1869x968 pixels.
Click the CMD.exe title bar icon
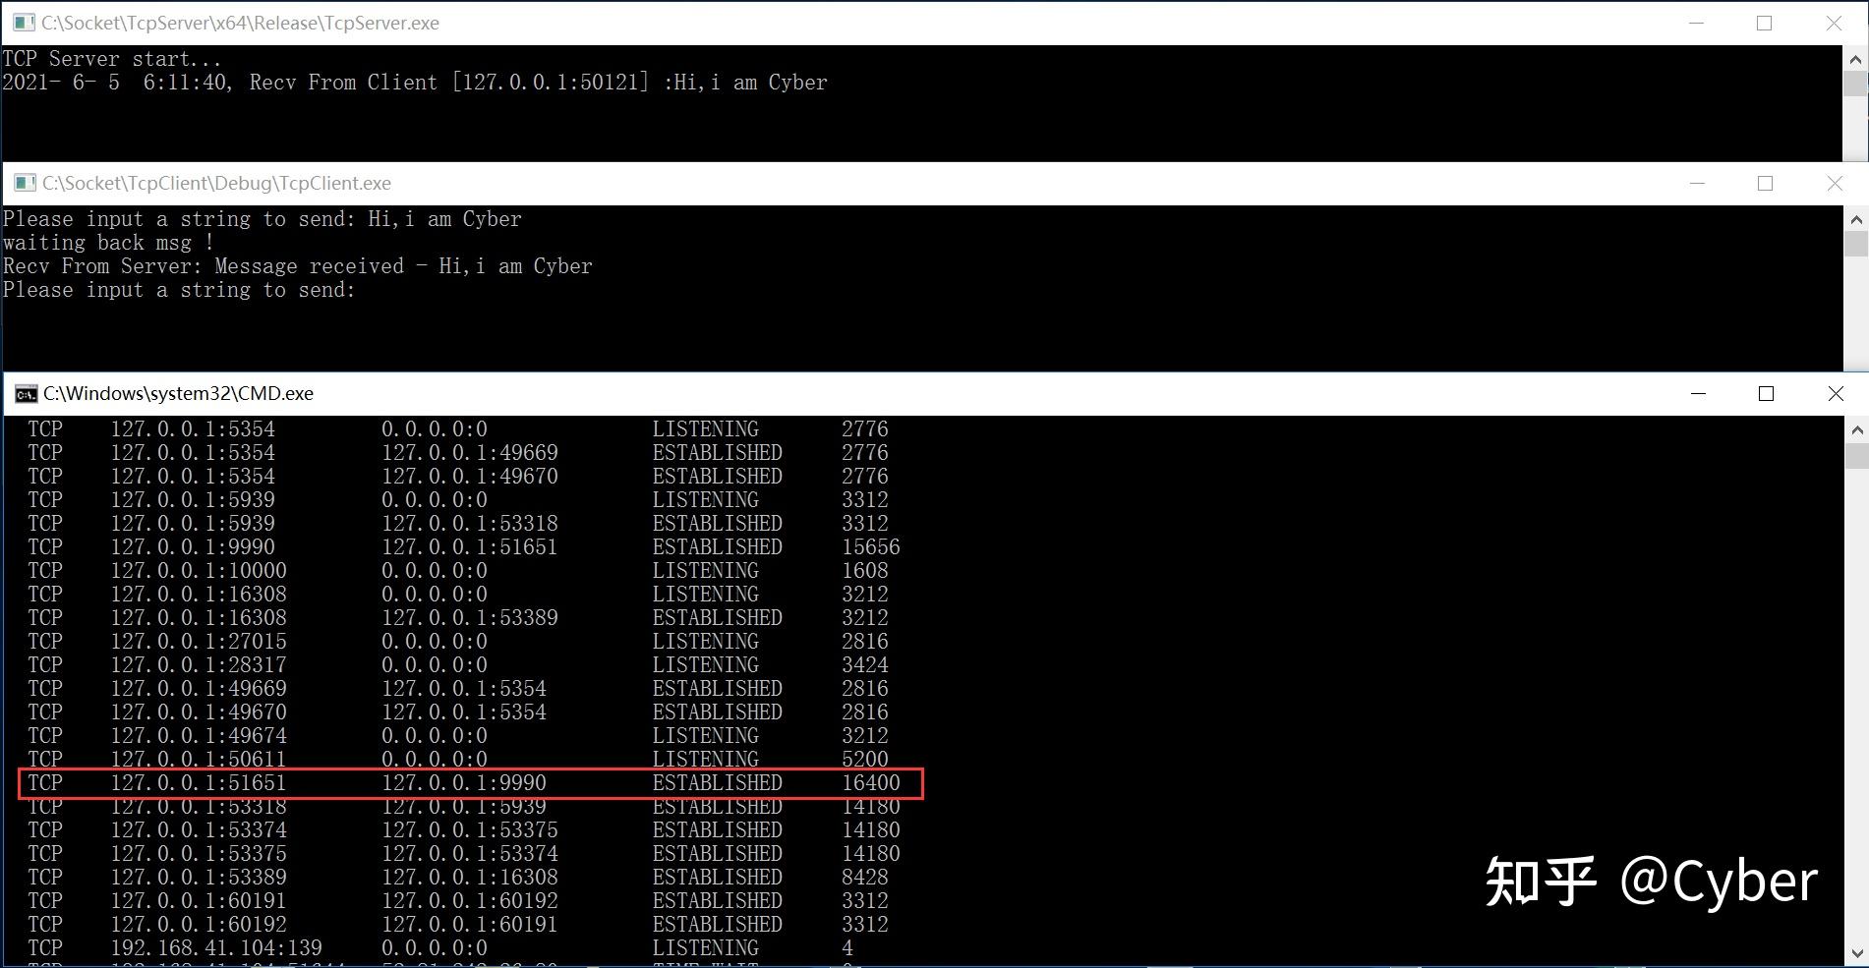point(24,393)
